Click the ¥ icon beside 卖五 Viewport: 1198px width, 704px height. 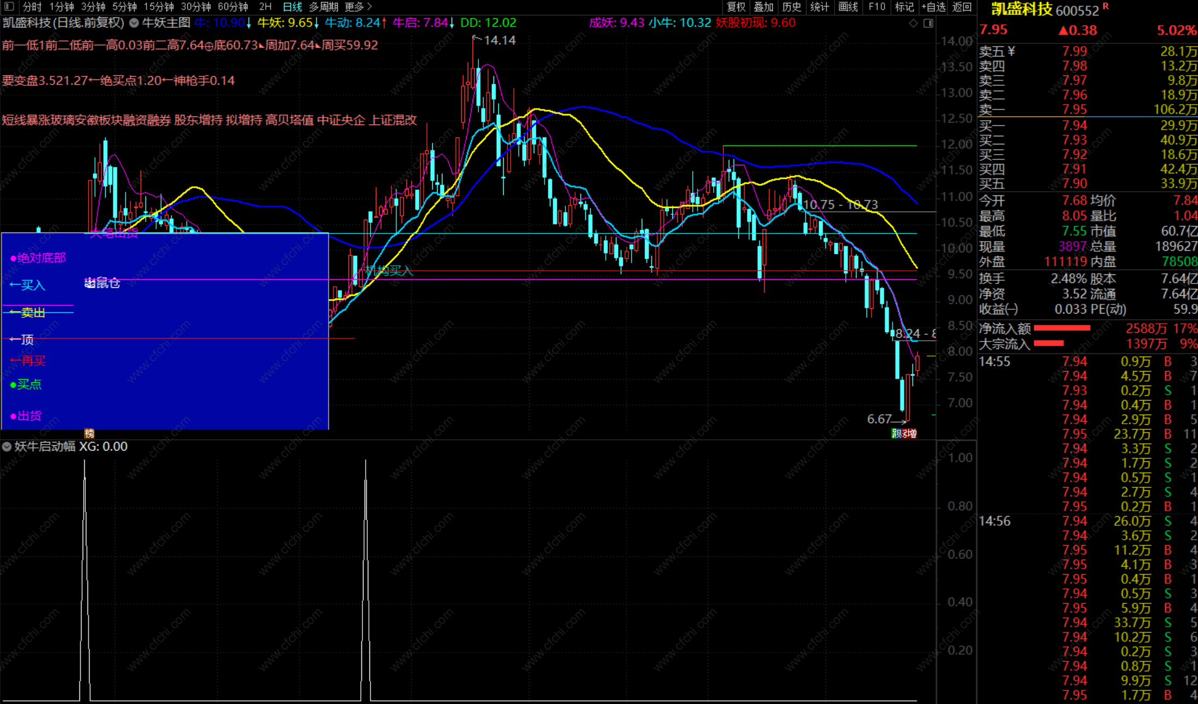click(1012, 51)
